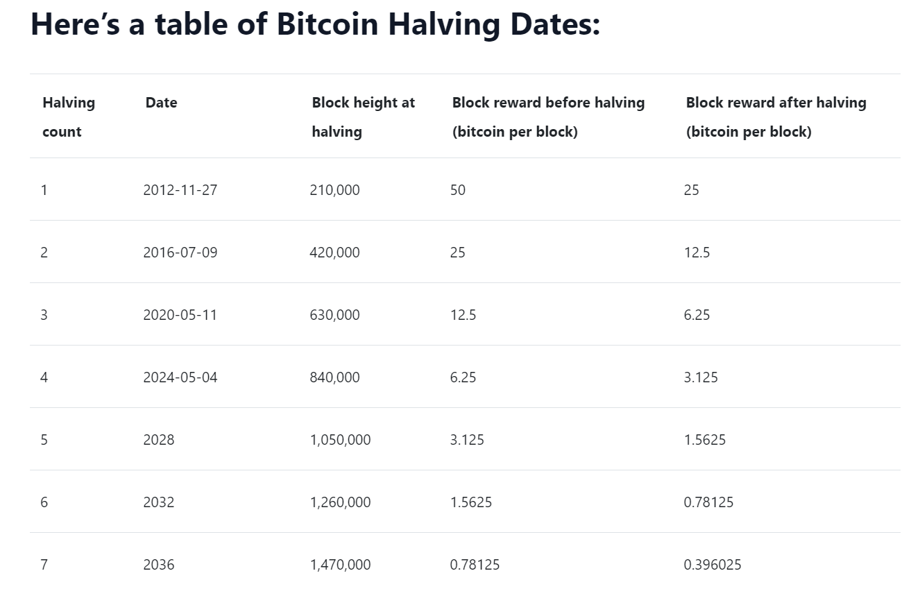Select the 2020-05-11 date cell
This screenshot has width=911, height=596.
click(180, 314)
